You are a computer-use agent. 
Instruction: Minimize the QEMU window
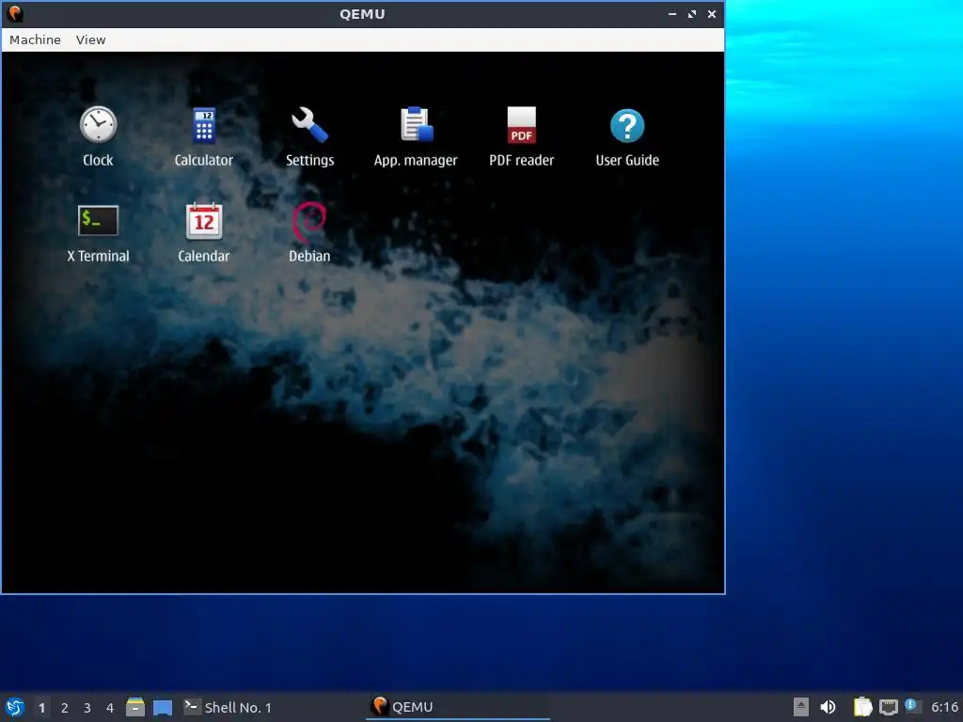[x=672, y=13]
